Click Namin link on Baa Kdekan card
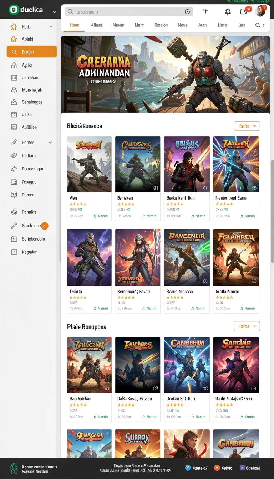 [101, 417]
